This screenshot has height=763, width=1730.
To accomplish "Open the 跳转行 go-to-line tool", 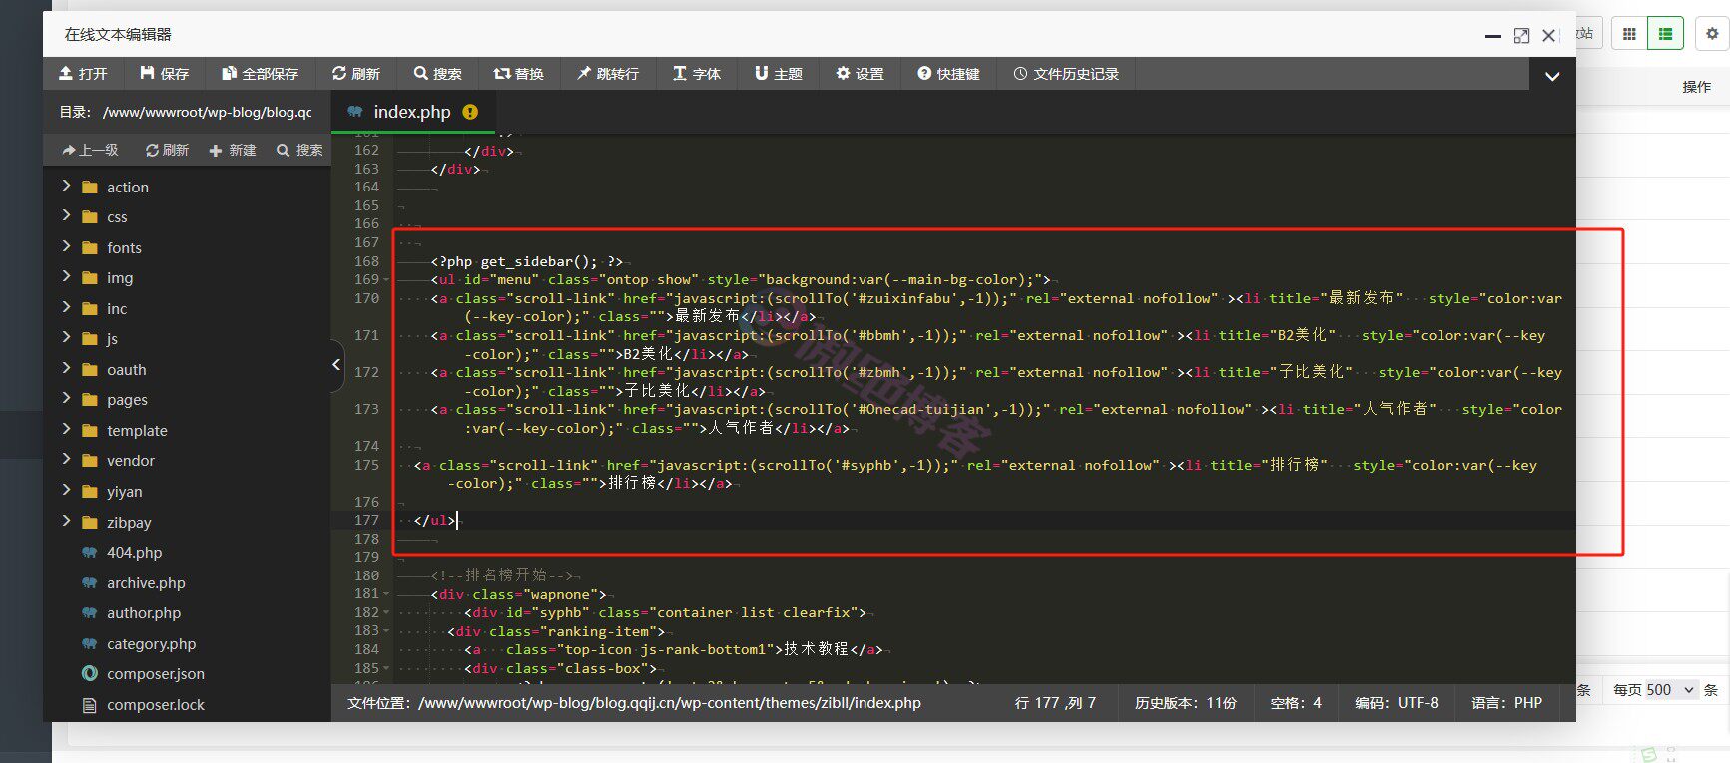I will coord(608,74).
